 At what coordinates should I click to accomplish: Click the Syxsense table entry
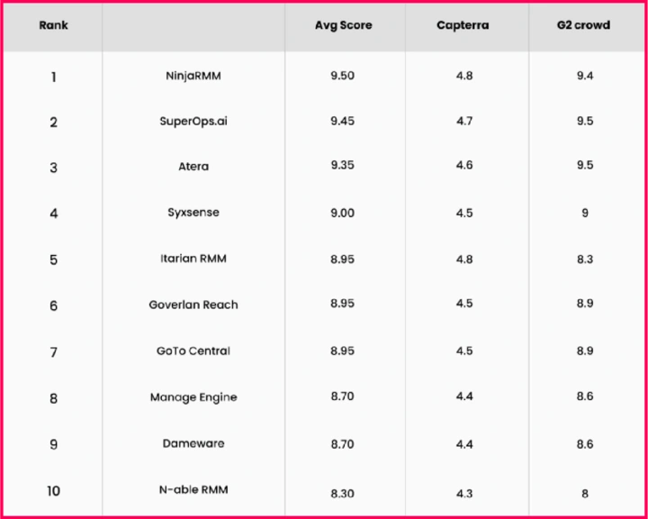tap(193, 213)
